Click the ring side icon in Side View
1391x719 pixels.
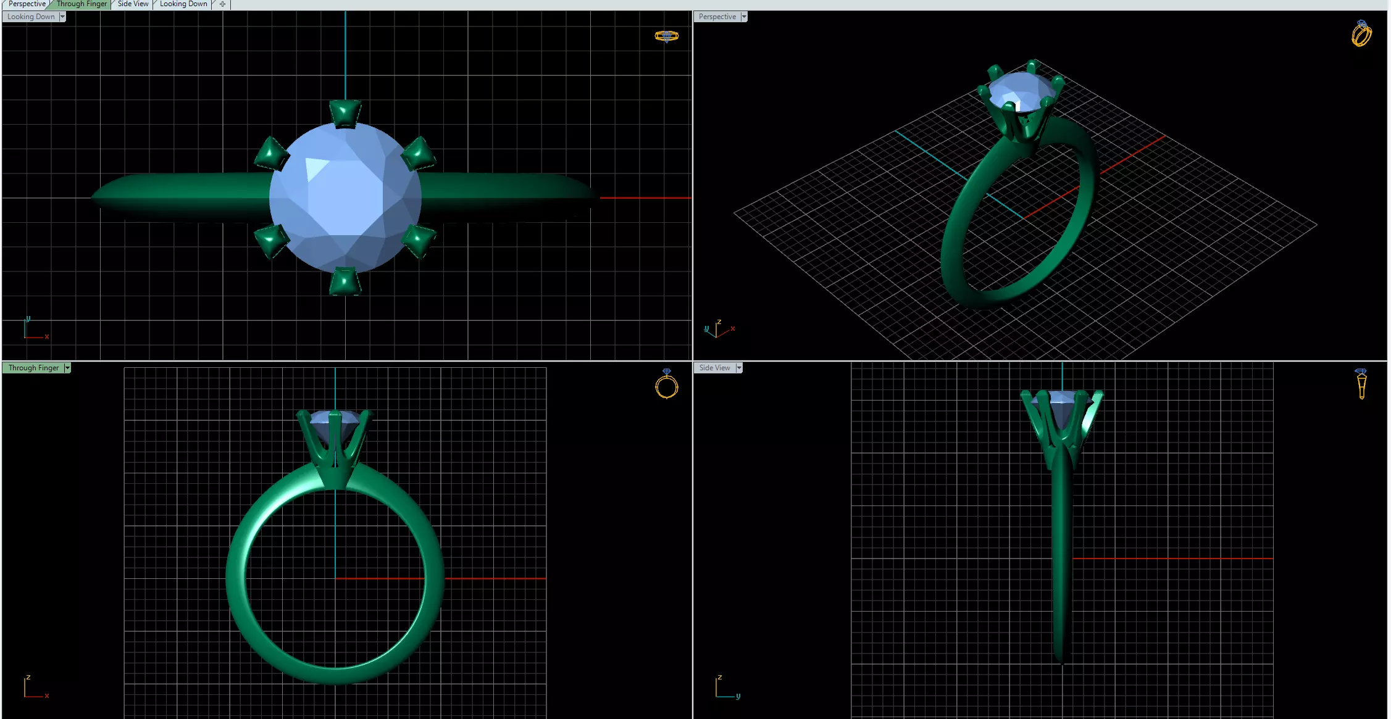(x=1361, y=384)
